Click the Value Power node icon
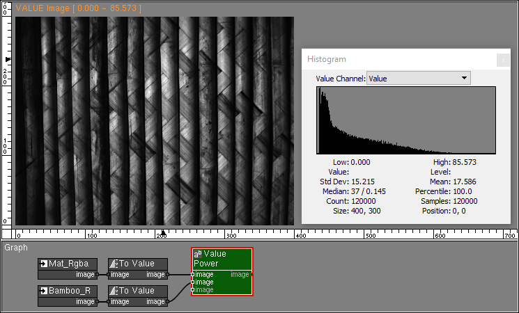 click(x=198, y=255)
